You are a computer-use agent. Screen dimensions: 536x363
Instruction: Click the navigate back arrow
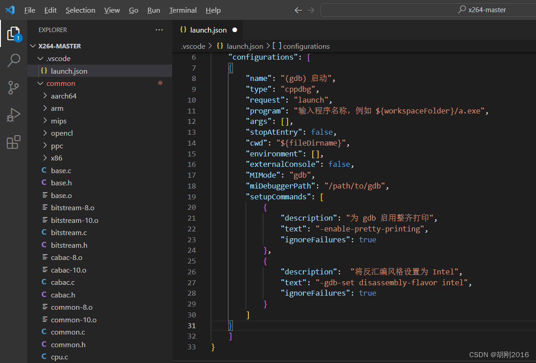coord(298,10)
